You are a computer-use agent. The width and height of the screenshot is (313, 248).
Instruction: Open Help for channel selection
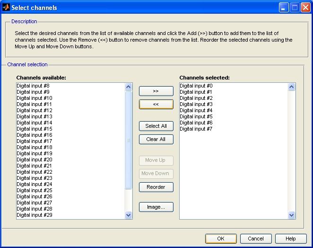click(x=291, y=239)
